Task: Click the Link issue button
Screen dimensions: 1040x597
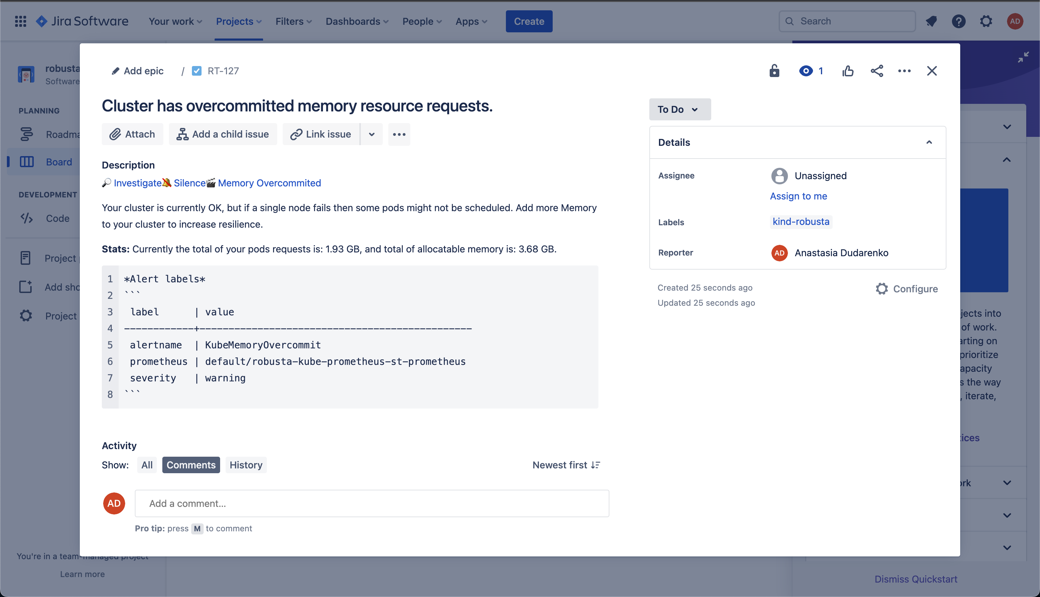Action: click(321, 134)
